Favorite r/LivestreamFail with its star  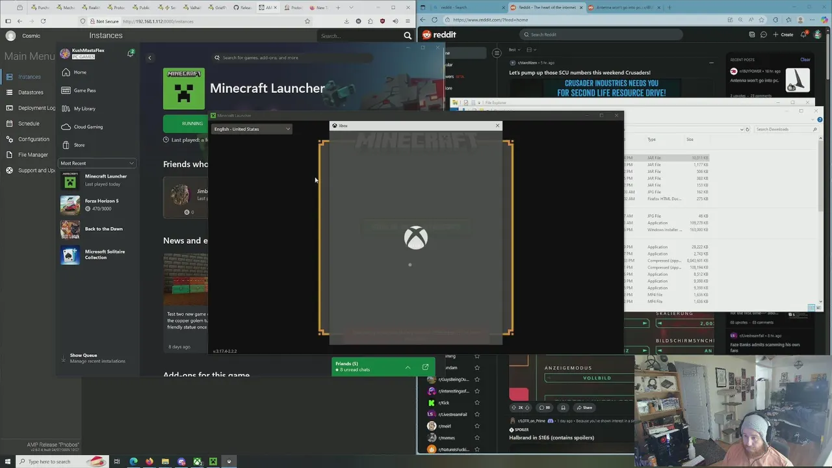click(477, 415)
